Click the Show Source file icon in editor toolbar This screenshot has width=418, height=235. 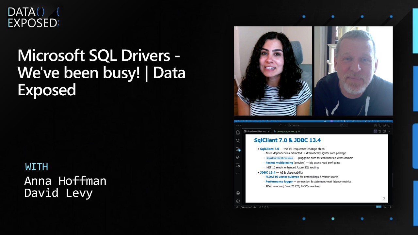point(380,131)
